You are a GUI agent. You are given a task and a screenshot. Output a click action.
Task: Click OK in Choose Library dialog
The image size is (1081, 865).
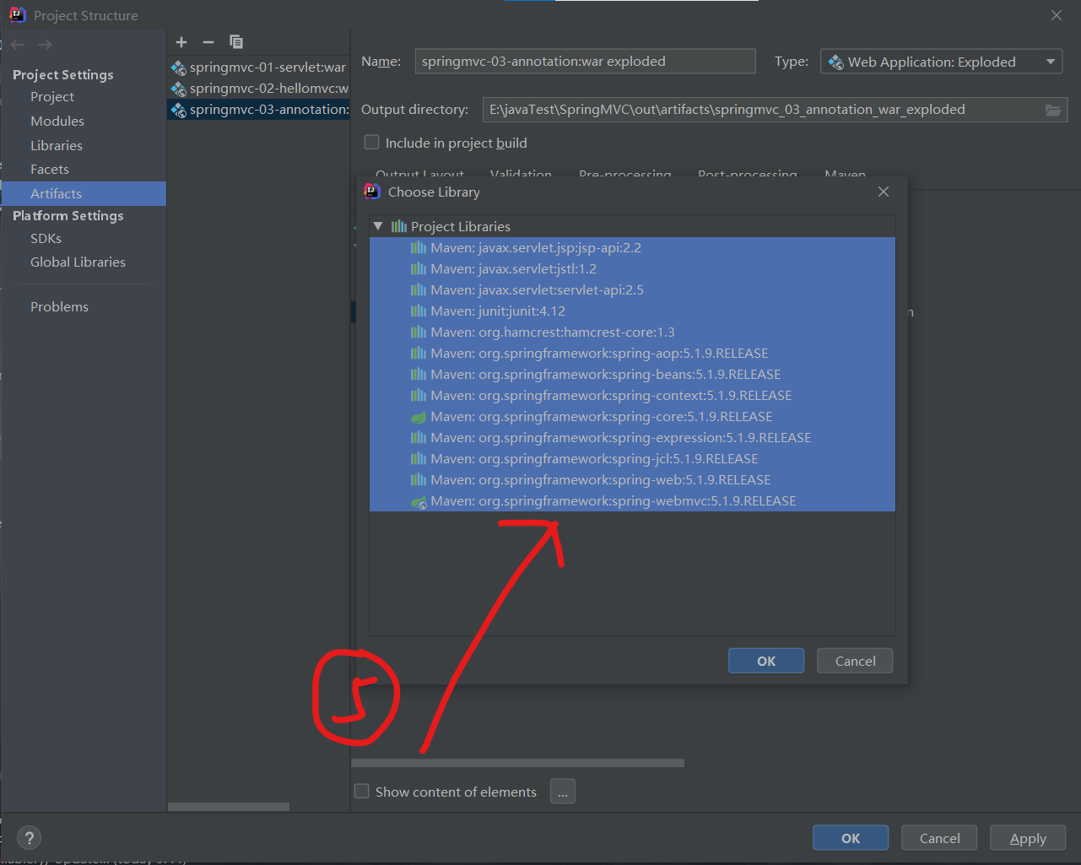click(x=766, y=661)
